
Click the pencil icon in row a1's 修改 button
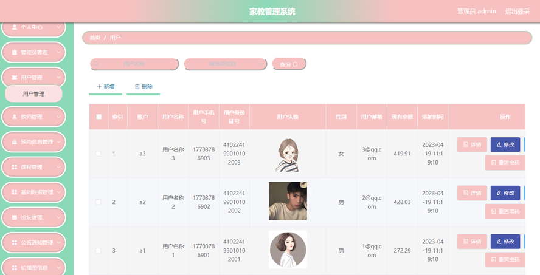pyautogui.click(x=499, y=242)
